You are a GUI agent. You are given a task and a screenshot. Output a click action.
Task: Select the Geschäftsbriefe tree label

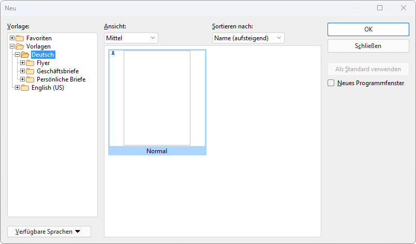pyautogui.click(x=58, y=71)
